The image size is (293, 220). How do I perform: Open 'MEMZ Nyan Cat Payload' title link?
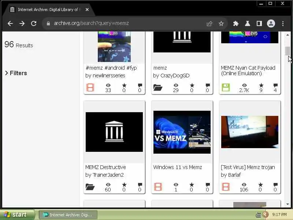coord(248,70)
